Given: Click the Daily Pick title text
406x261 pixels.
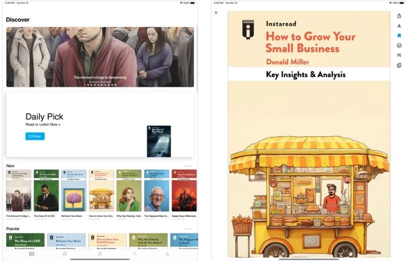Looking at the screenshot, I should point(44,117).
